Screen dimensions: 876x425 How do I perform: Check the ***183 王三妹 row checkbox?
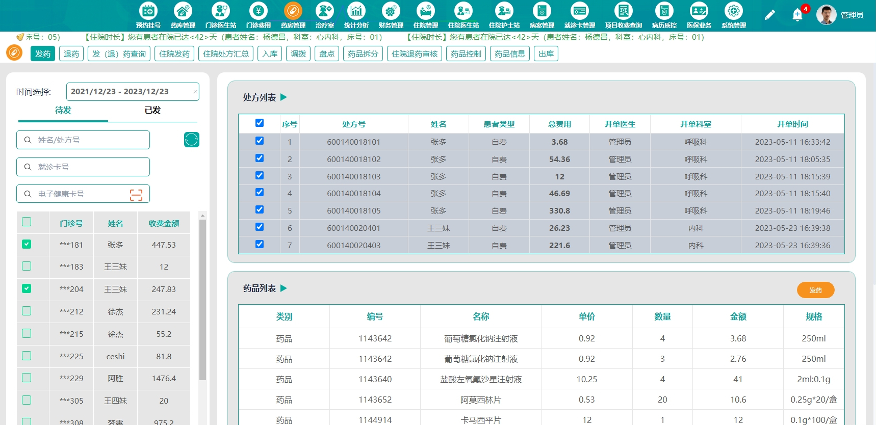pos(27,266)
